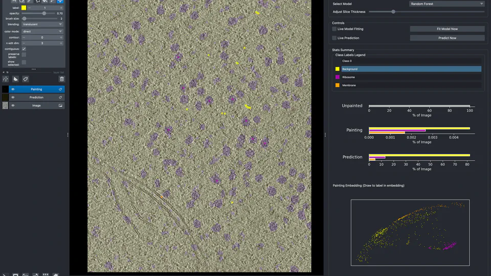Select Ribosome in class labels legend
491x276 pixels.
tap(411, 77)
